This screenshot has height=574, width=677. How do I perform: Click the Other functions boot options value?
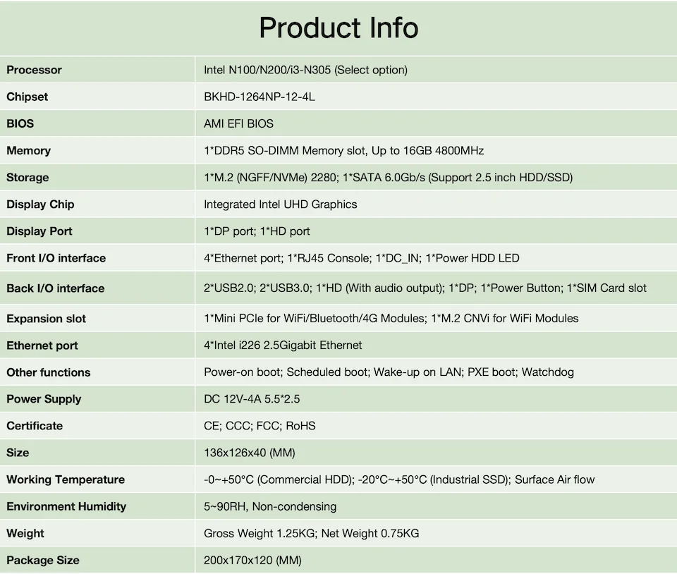point(389,372)
